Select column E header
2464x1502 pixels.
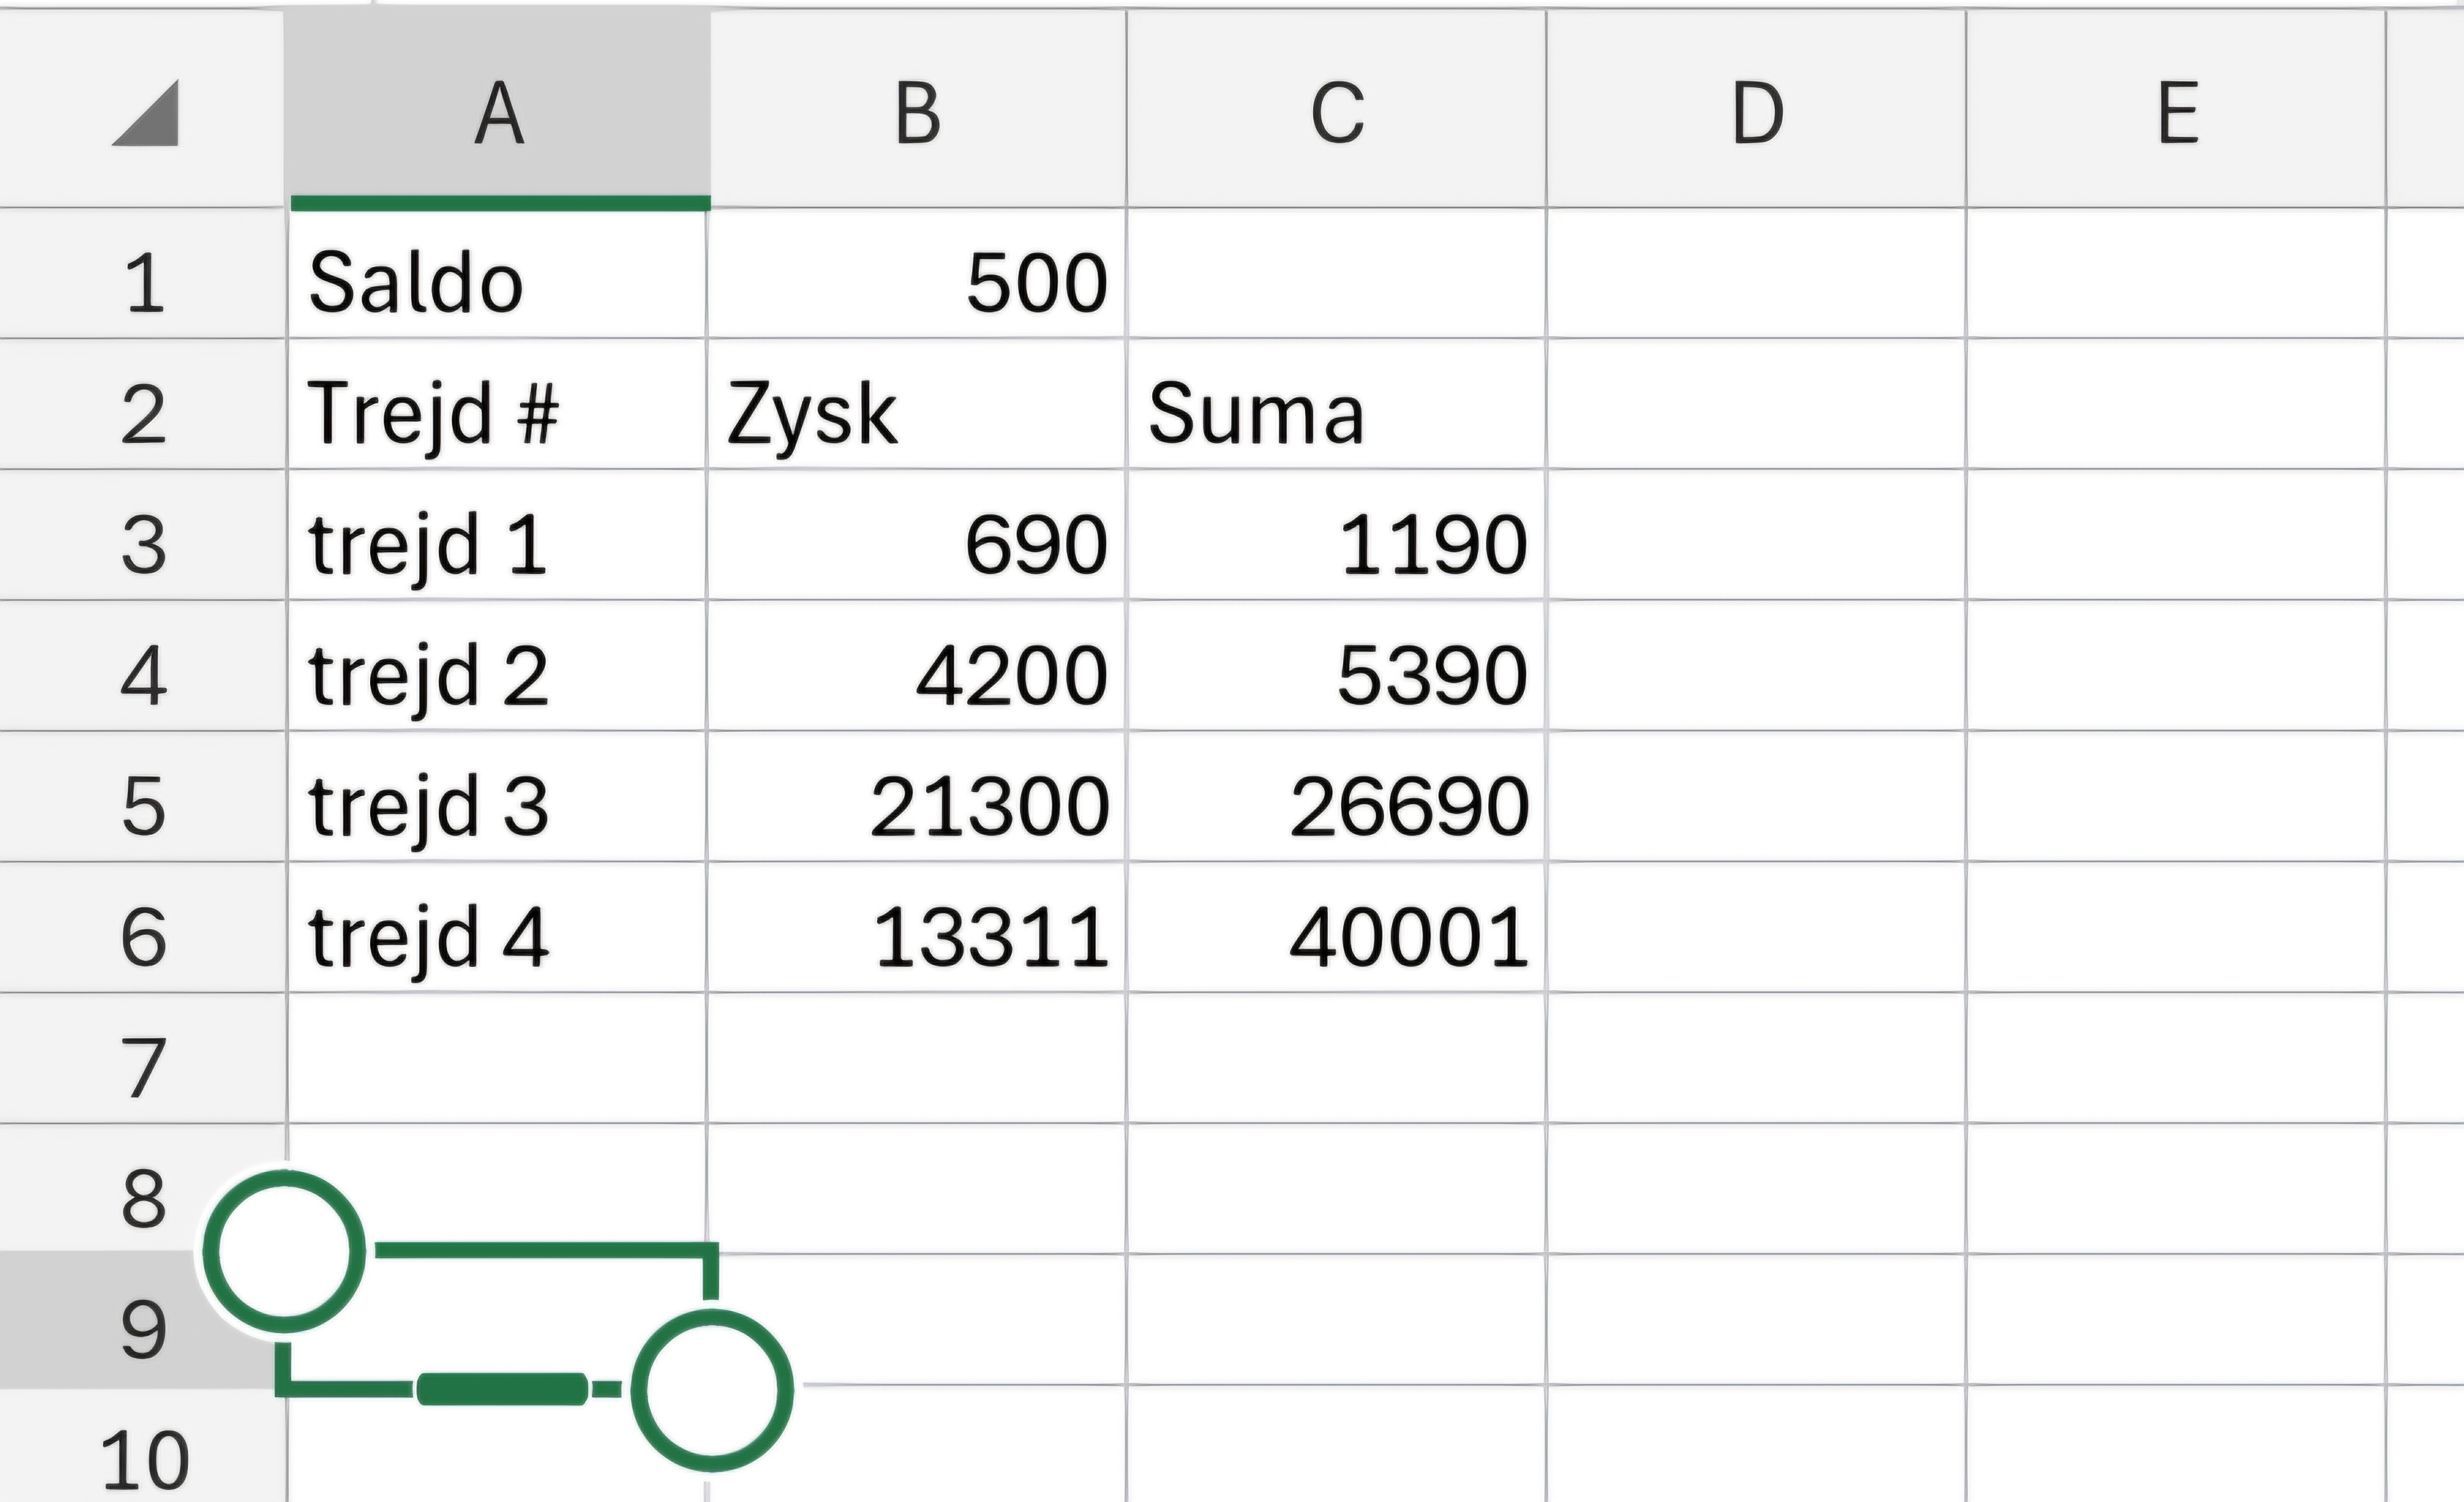coord(2177,112)
